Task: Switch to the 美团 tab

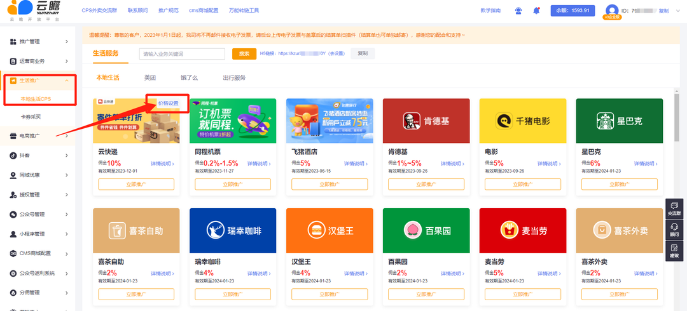Action: 150,78
